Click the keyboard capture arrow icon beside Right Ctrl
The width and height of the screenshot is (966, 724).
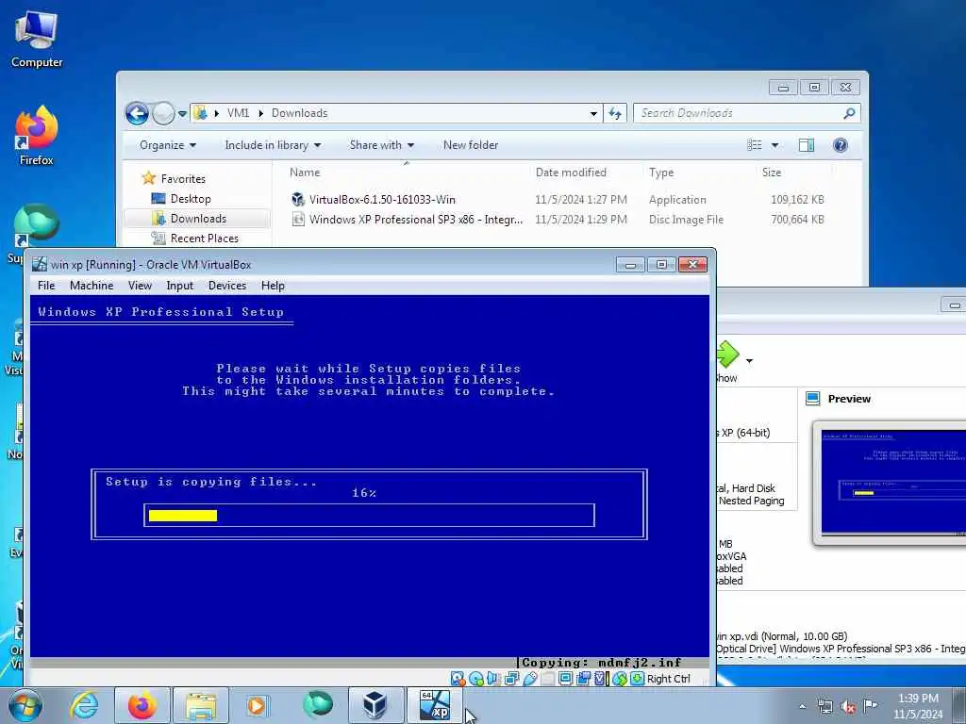pos(637,679)
